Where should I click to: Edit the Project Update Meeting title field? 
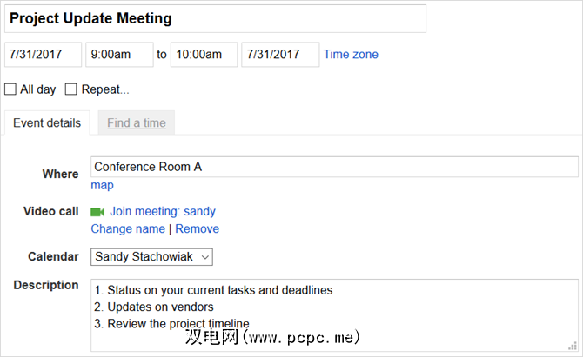click(215, 18)
